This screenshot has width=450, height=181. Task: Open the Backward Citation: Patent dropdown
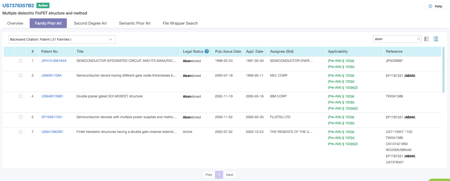point(62,39)
